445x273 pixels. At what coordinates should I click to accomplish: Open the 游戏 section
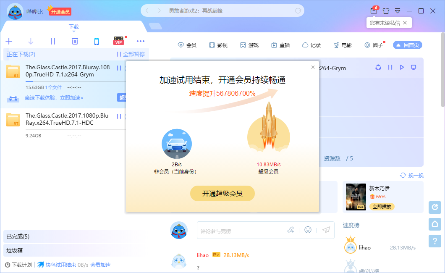[249, 45]
